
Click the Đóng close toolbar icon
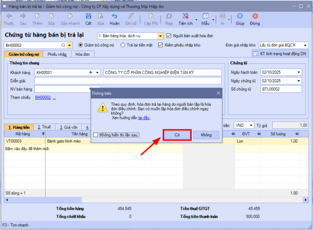pyautogui.click(x=255, y=19)
